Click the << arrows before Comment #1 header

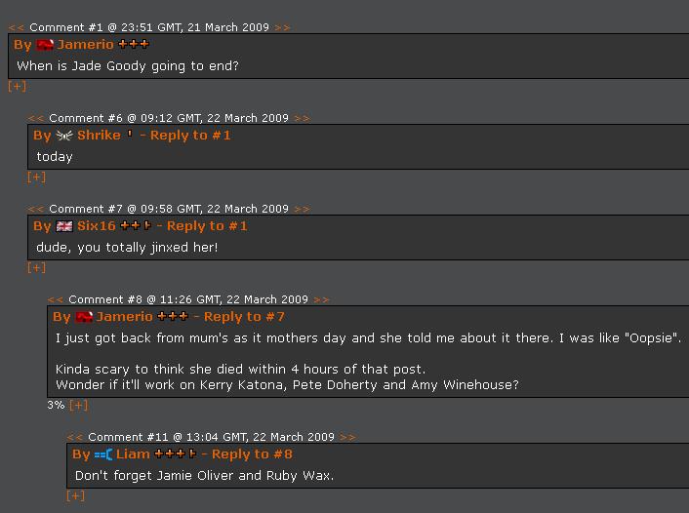[x=17, y=27]
